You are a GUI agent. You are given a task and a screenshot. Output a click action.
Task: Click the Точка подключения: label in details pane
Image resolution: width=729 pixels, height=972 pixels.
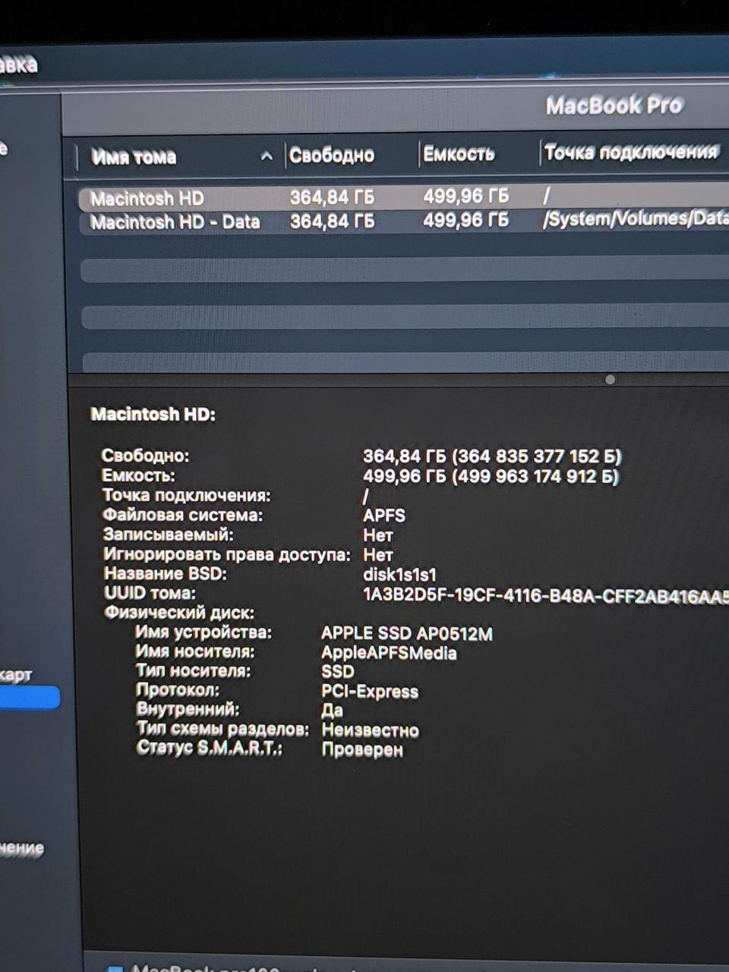[187, 495]
